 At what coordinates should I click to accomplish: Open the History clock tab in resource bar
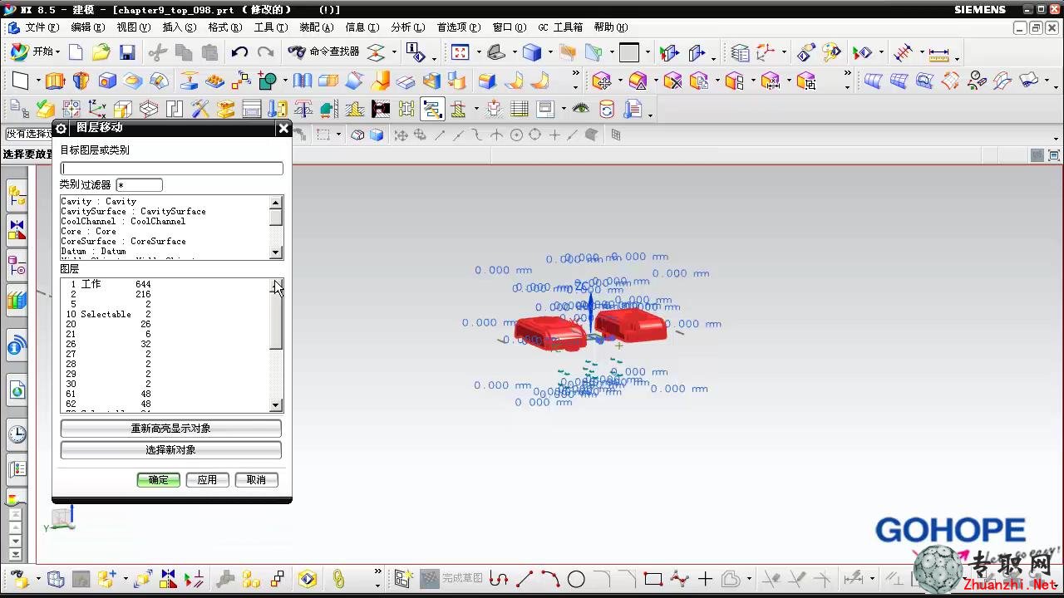click(17, 434)
